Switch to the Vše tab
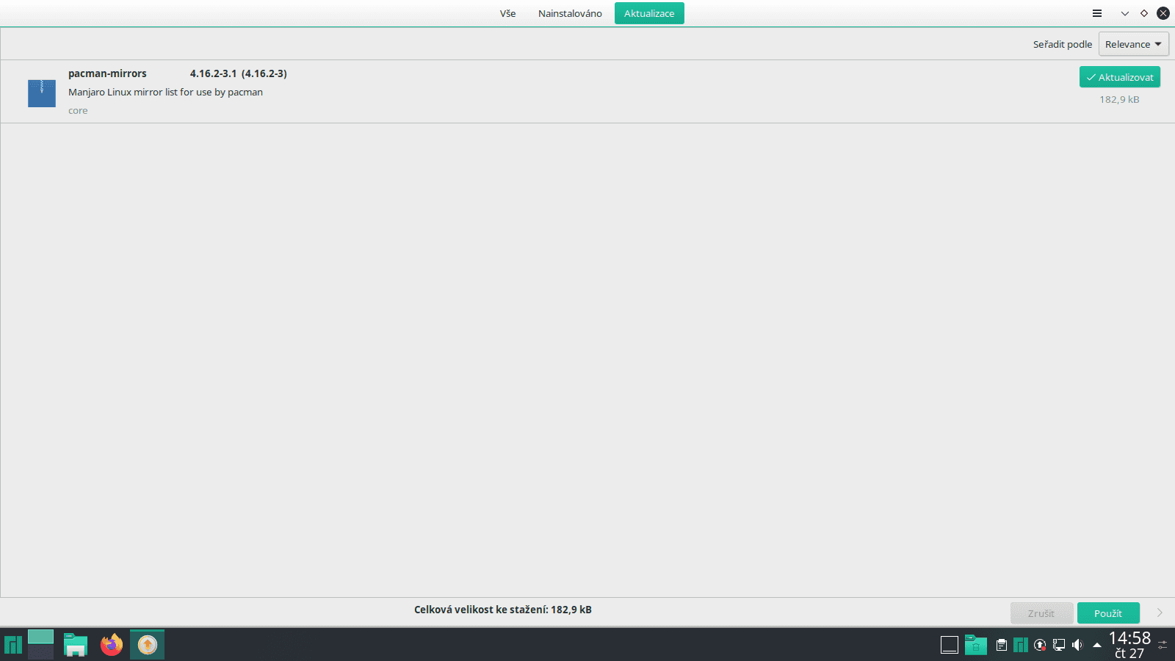Screen dimensions: 1175x661 coord(508,12)
